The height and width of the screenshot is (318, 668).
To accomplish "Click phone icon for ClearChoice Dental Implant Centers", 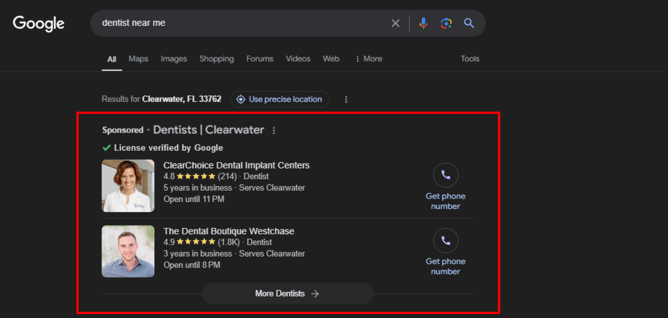I will [x=446, y=175].
